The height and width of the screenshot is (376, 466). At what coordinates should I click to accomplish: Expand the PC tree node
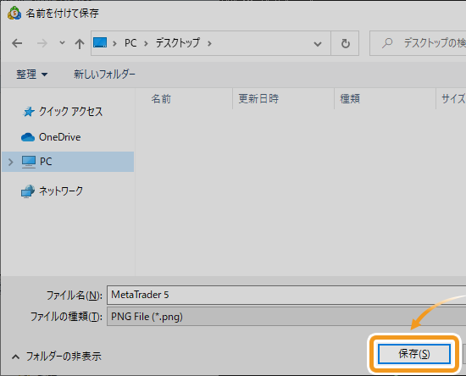pos(11,162)
